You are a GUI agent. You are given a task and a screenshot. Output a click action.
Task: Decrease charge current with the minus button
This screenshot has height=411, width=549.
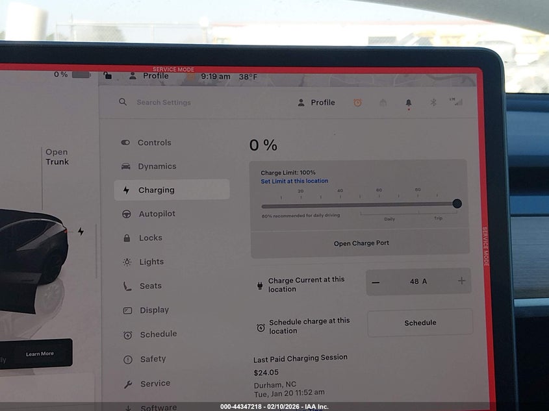coord(376,282)
